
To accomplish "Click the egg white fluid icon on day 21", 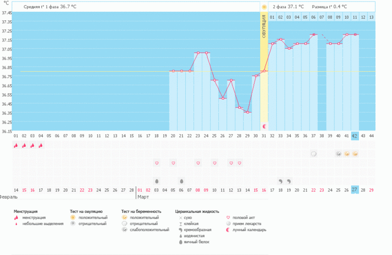I will 182,181.
